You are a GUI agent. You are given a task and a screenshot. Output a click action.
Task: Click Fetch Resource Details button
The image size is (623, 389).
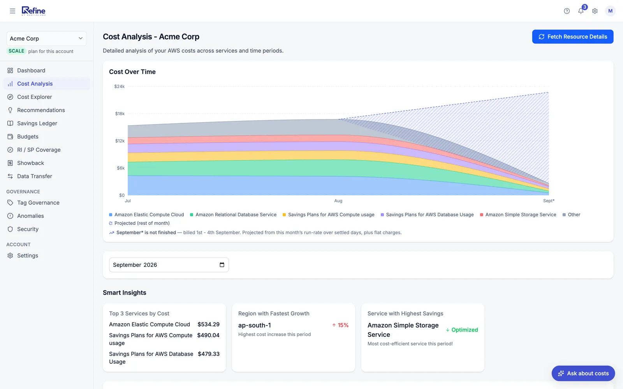pos(573,37)
